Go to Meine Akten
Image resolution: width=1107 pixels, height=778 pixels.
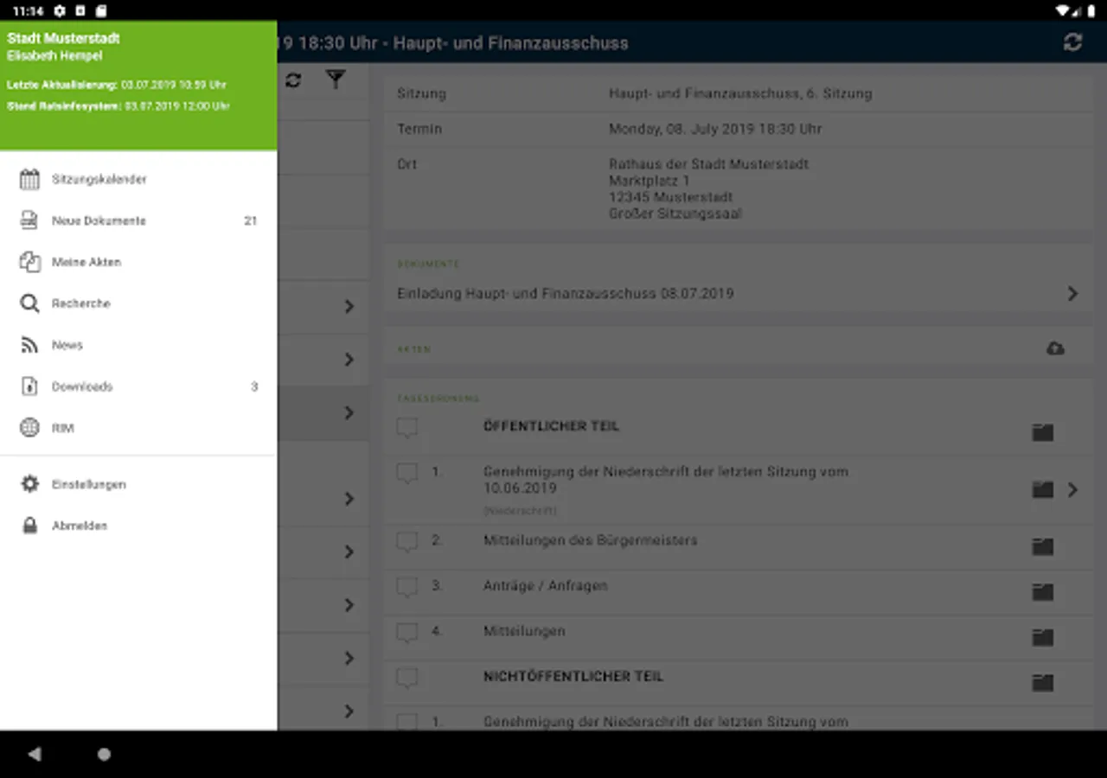tap(138, 262)
